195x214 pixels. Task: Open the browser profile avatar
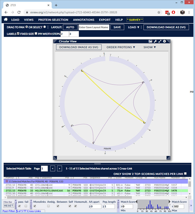coord(182,12)
